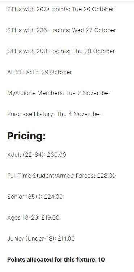Click the Pricing heading
This screenshot has width=134, height=272.
click(26, 136)
